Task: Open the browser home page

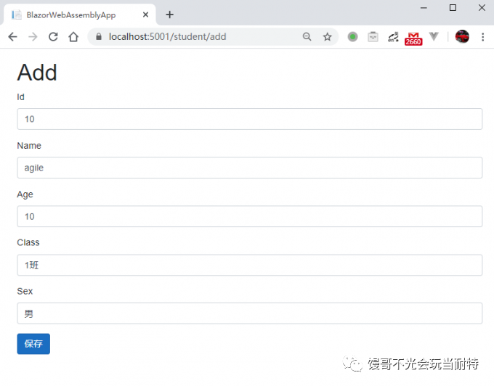Action: click(x=73, y=37)
